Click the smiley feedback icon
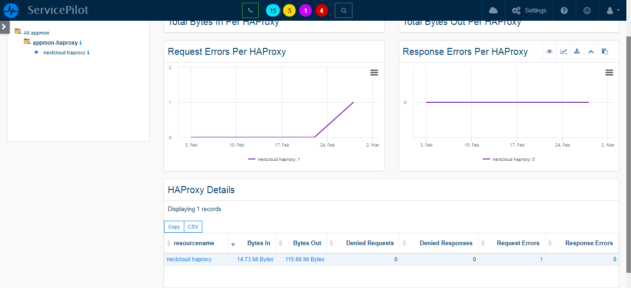 click(587, 10)
